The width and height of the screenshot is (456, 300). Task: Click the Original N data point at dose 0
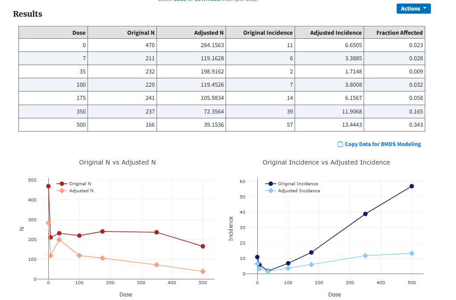pos(48,186)
